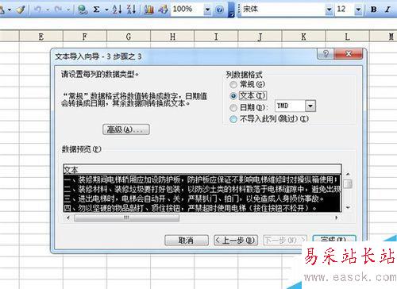Screen dimensions: 397x289
Task: Click the Excel Help question icon
Action: [219, 10]
